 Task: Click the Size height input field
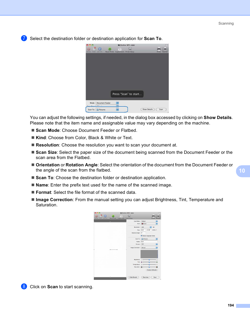[149, 230]
